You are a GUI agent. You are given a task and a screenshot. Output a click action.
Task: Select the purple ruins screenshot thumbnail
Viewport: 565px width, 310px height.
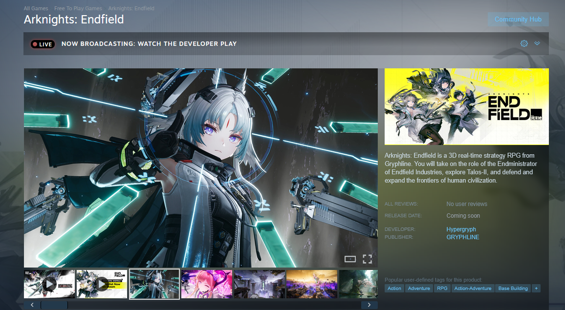(x=260, y=284)
